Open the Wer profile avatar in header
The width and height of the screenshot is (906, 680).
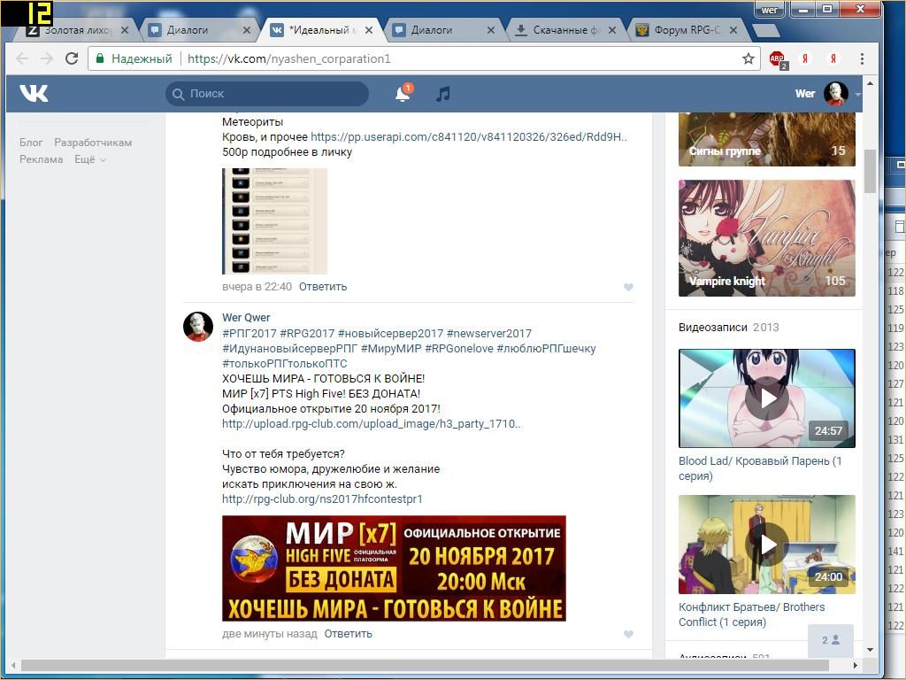point(835,94)
